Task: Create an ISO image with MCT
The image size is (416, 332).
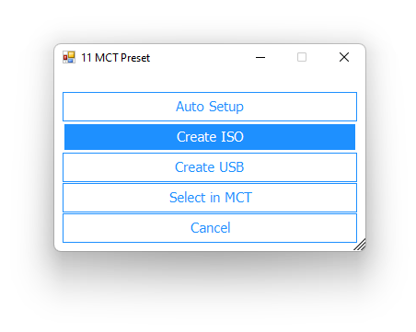Action: [210, 137]
